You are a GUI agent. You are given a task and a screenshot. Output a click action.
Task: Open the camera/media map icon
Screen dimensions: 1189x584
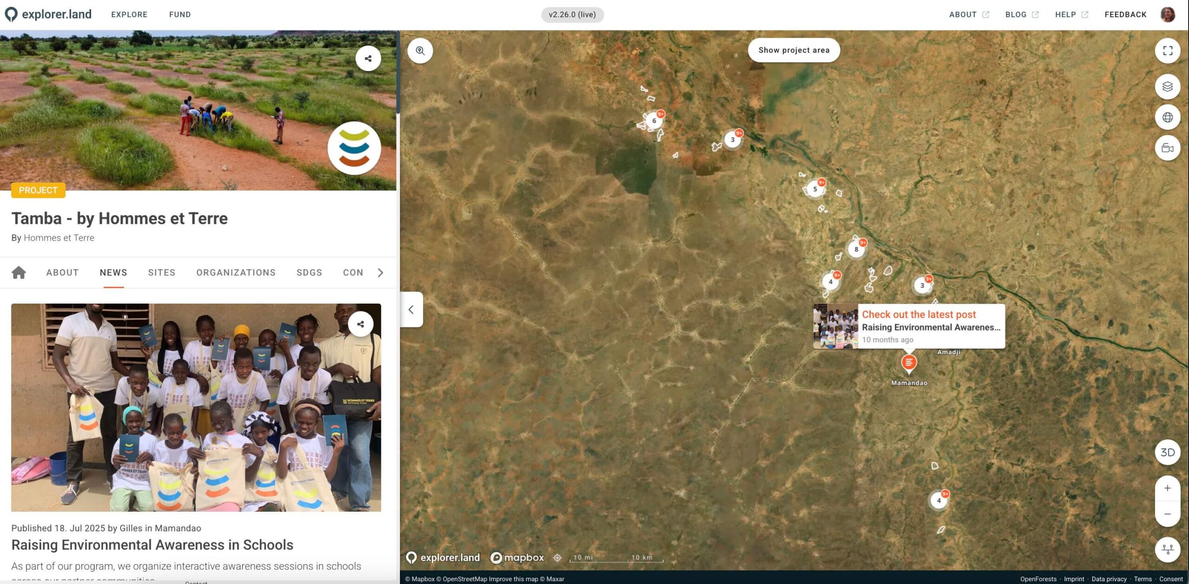click(x=1168, y=148)
